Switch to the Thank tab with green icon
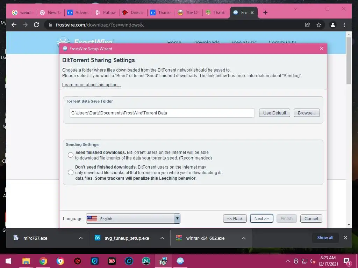 pyautogui.click(x=216, y=13)
